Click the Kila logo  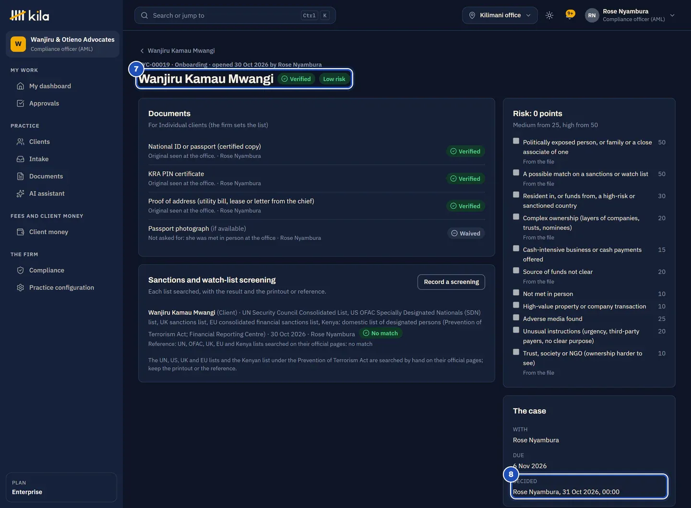coord(29,15)
